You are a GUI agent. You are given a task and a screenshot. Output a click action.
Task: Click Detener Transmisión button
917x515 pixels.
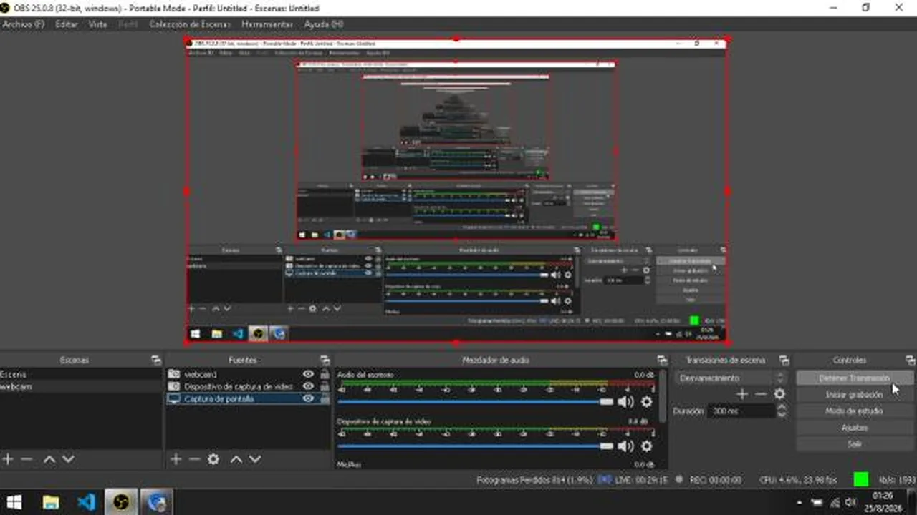click(x=855, y=378)
